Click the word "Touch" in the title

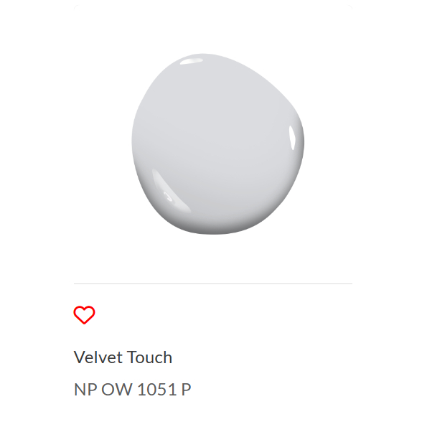[x=149, y=357]
